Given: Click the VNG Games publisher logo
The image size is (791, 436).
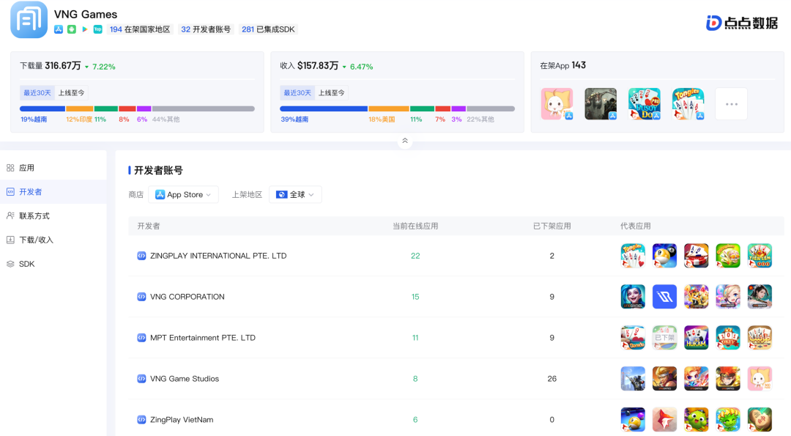Looking at the screenshot, I should point(29,20).
